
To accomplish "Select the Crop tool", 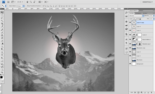I will 2,24.
